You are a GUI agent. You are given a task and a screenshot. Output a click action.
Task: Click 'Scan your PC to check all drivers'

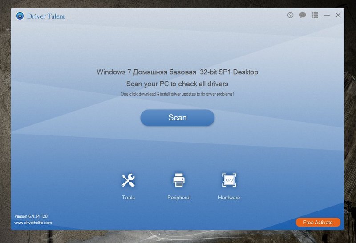coord(177,84)
